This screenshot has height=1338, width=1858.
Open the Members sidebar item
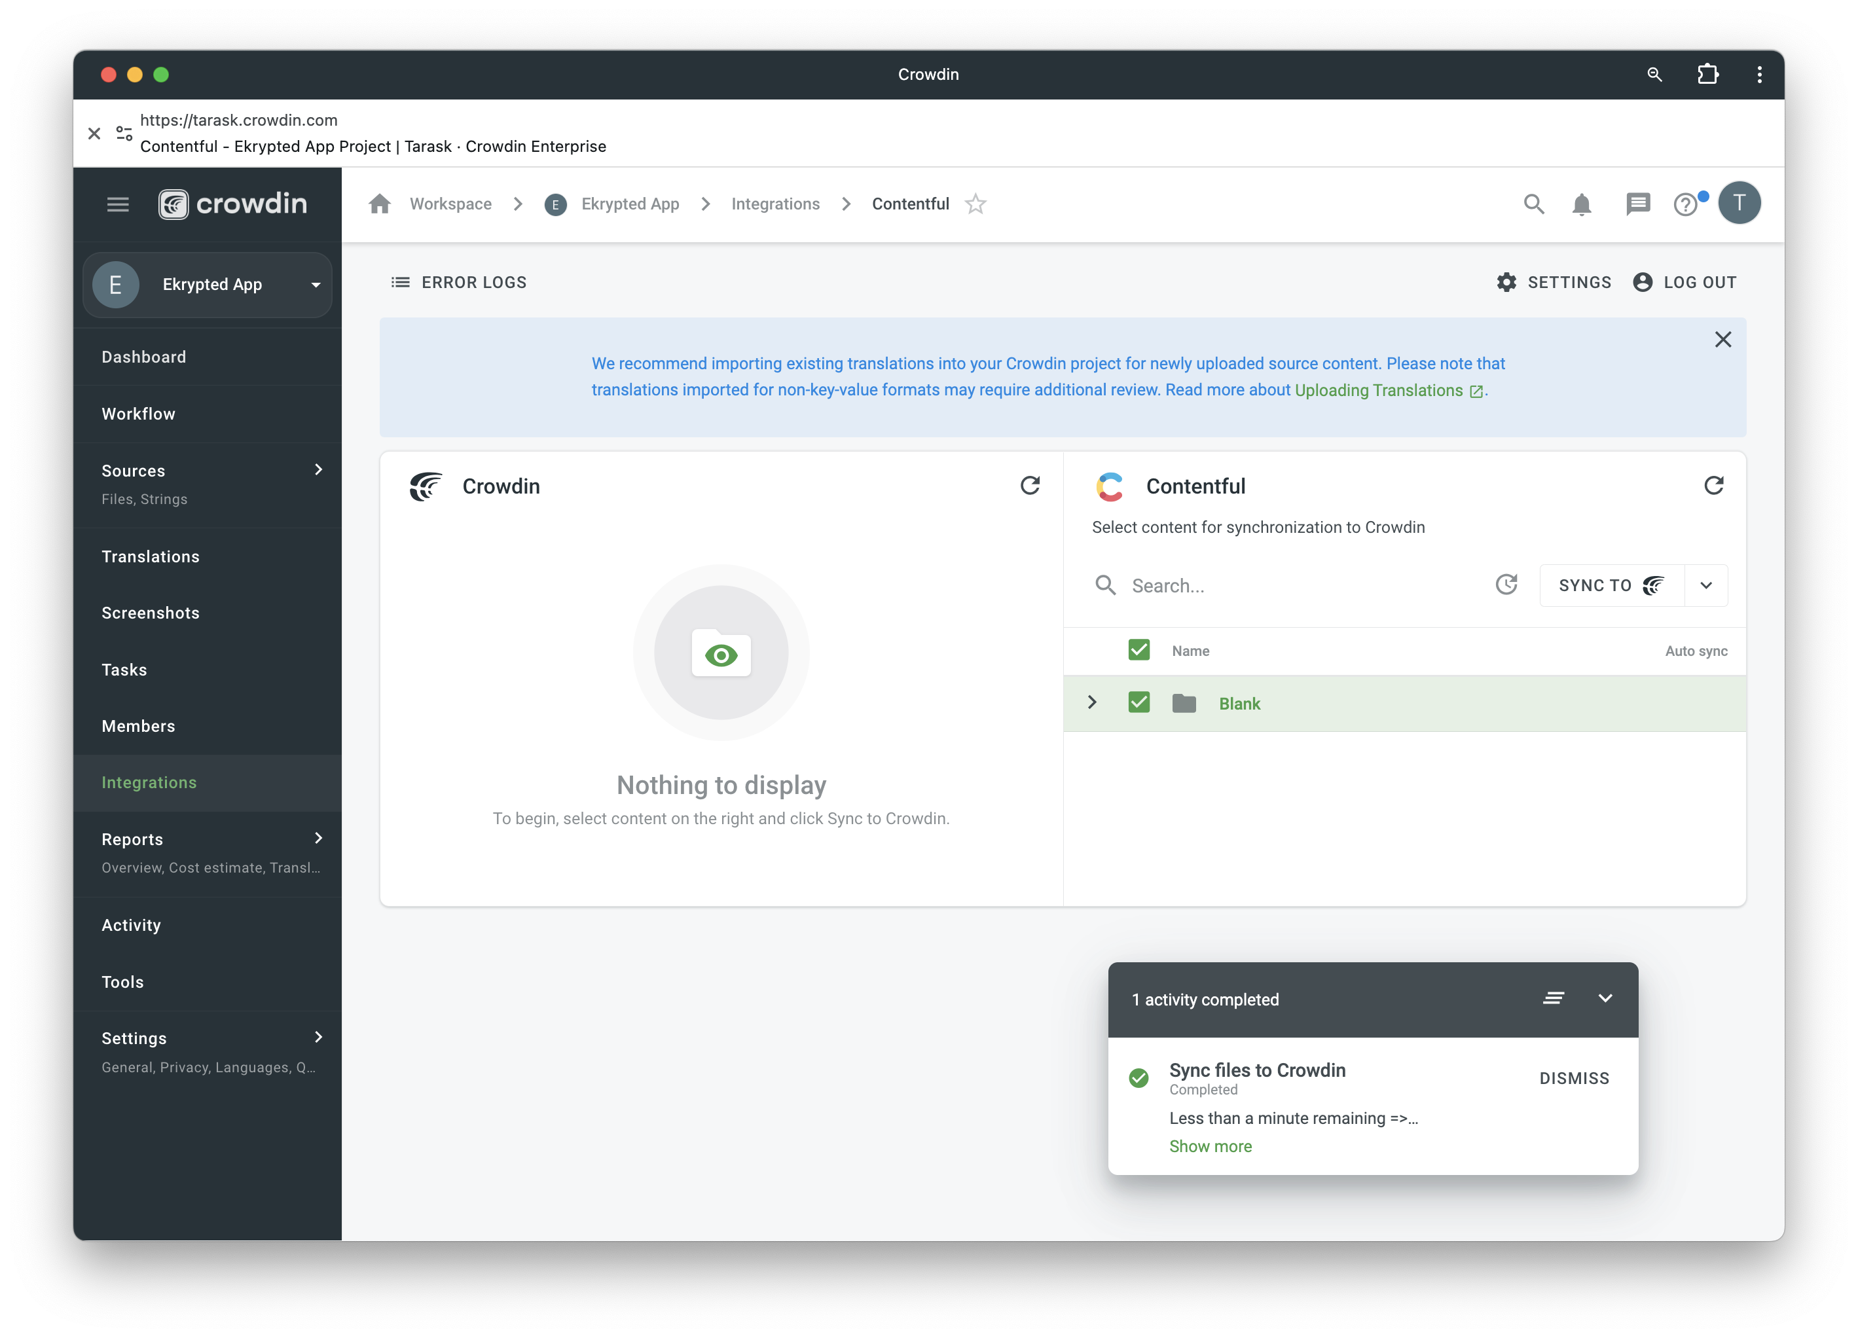[x=208, y=726]
